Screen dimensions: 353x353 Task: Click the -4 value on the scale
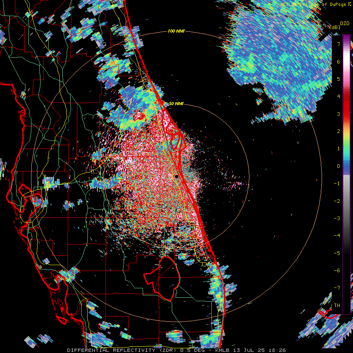337,236
